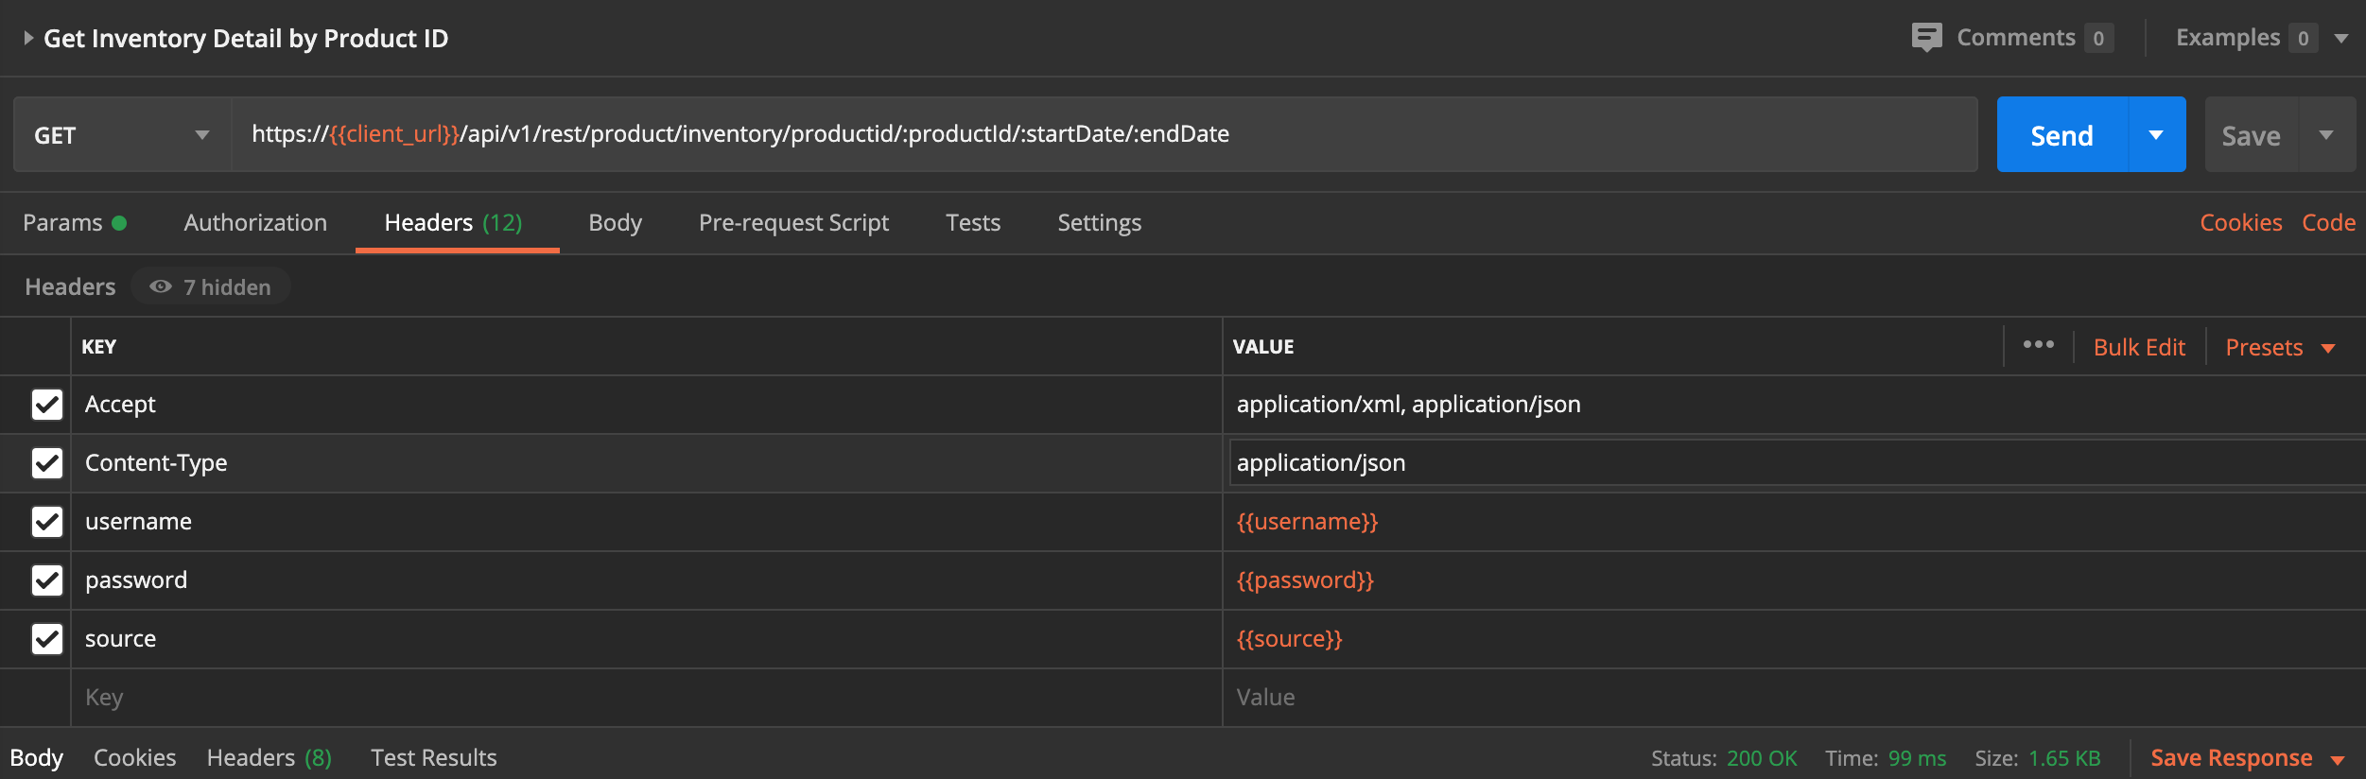
Task: Toggle the source header checkbox
Action: coord(47,639)
